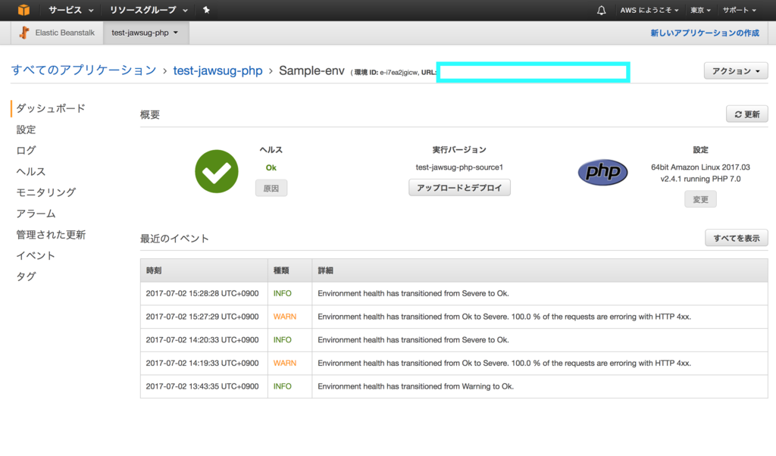
Task: Click 64bit Amazon Linux 2017.03 platform text
Action: click(700, 167)
